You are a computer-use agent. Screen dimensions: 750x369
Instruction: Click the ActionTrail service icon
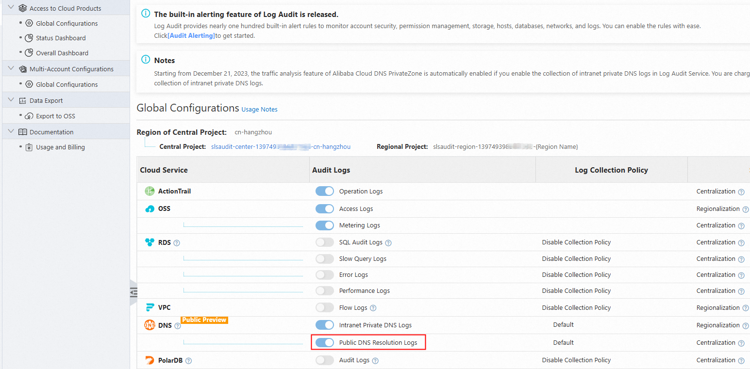[x=149, y=191]
